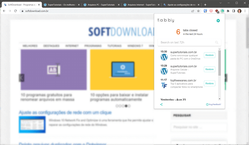Click the Tabby list scrollbar down arrow

tap(220, 99)
